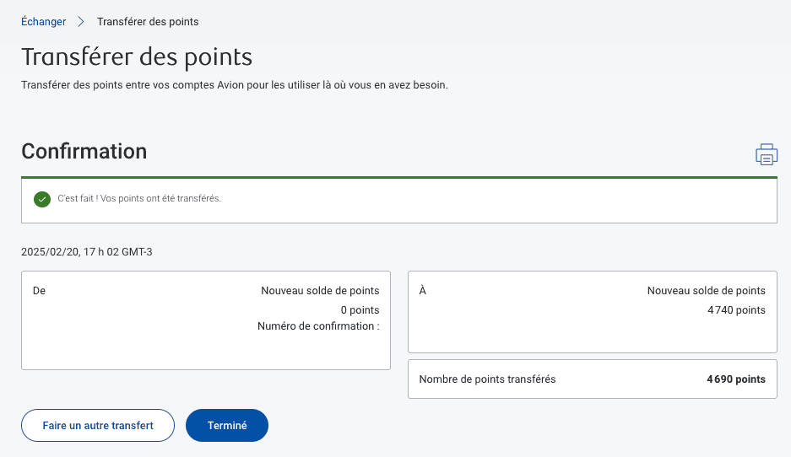Viewport: 791px width, 457px height.
Task: Click the Confirmation section heading
Action: point(84,151)
